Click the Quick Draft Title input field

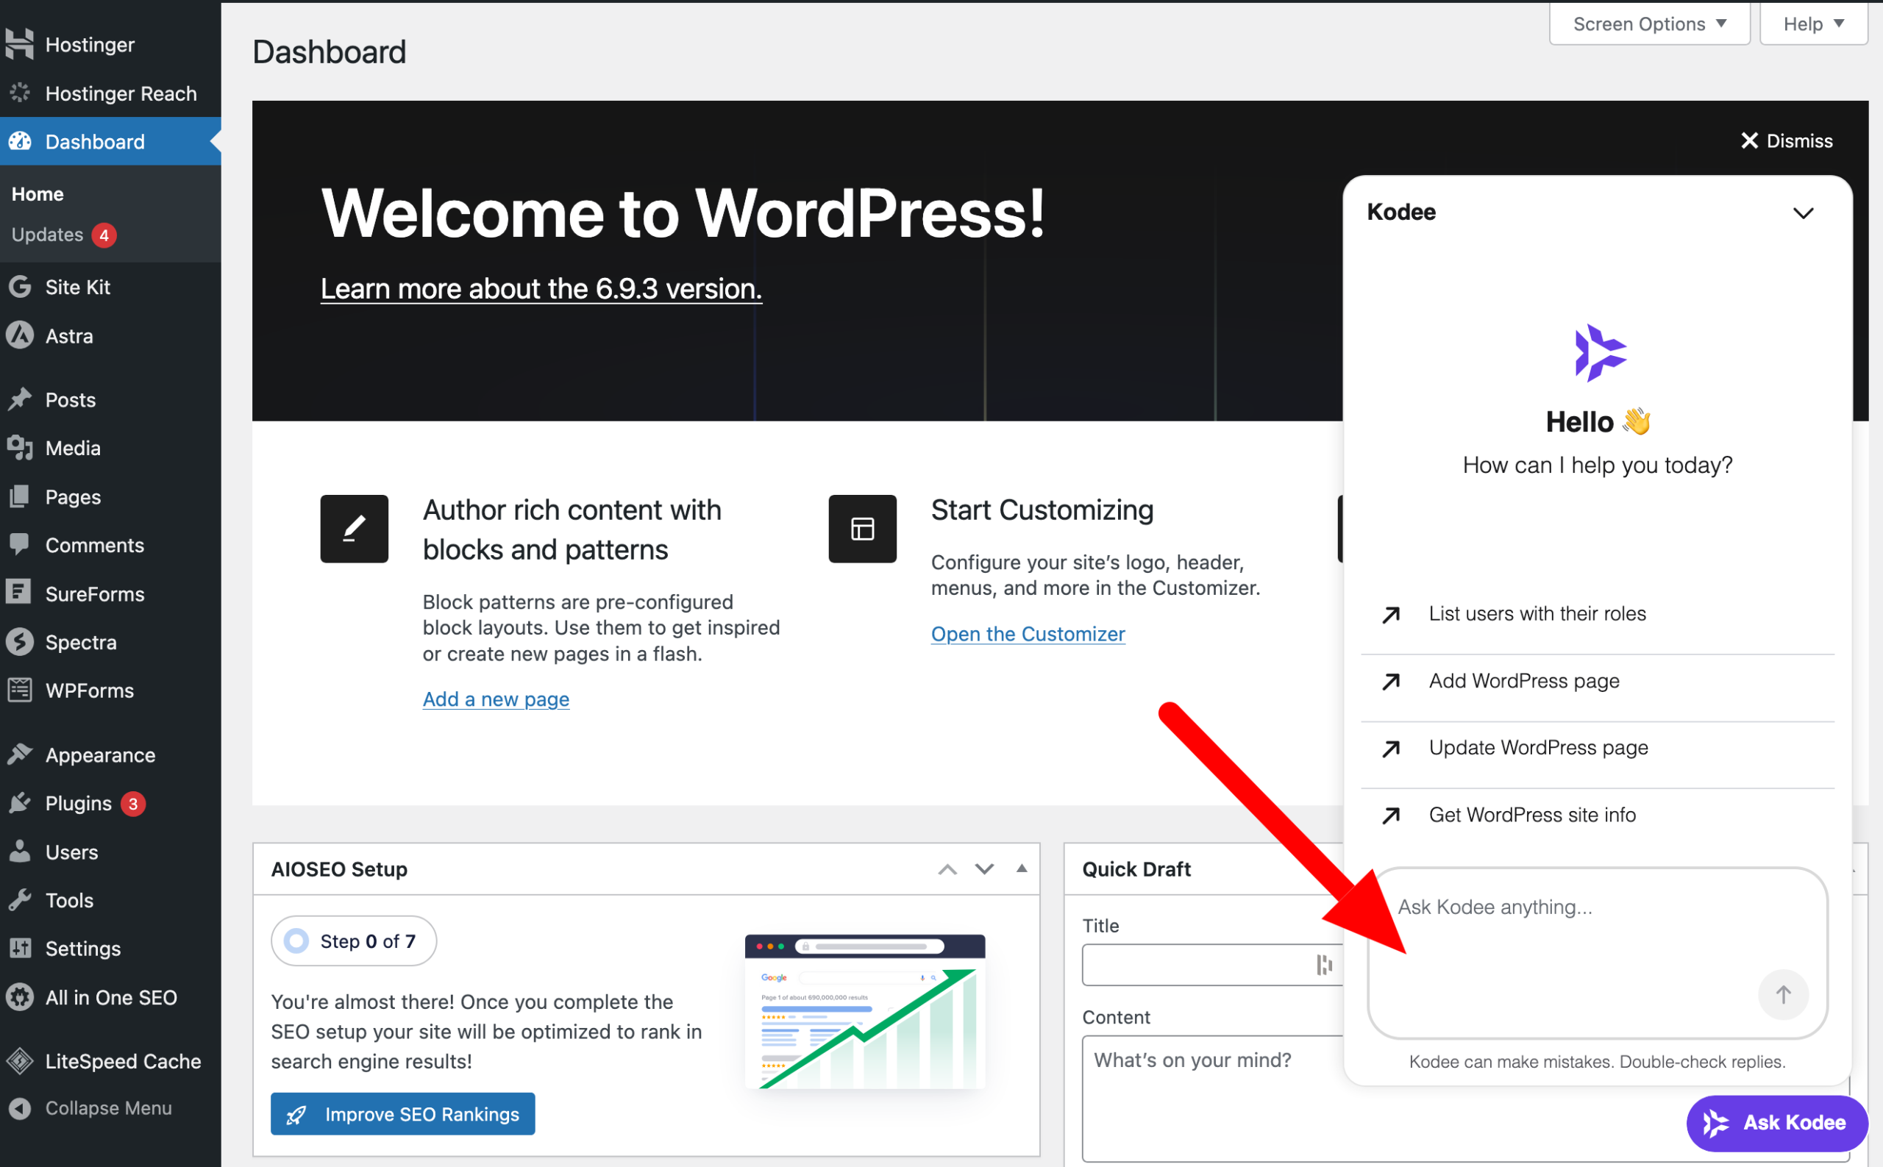1212,964
